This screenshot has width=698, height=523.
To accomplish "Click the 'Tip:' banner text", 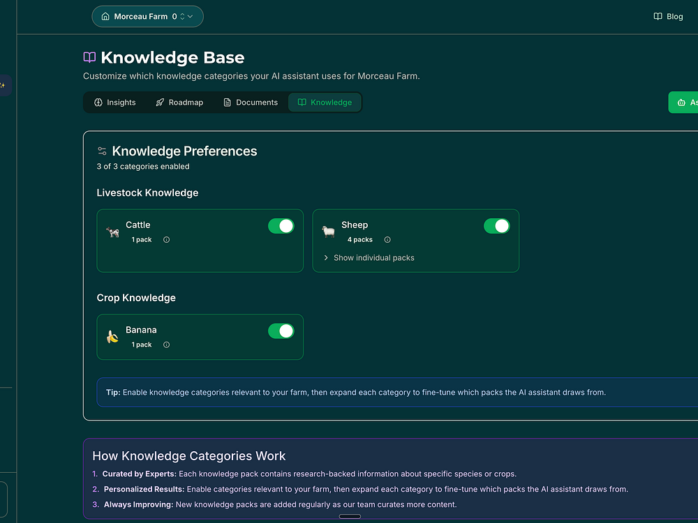I will tap(356, 392).
